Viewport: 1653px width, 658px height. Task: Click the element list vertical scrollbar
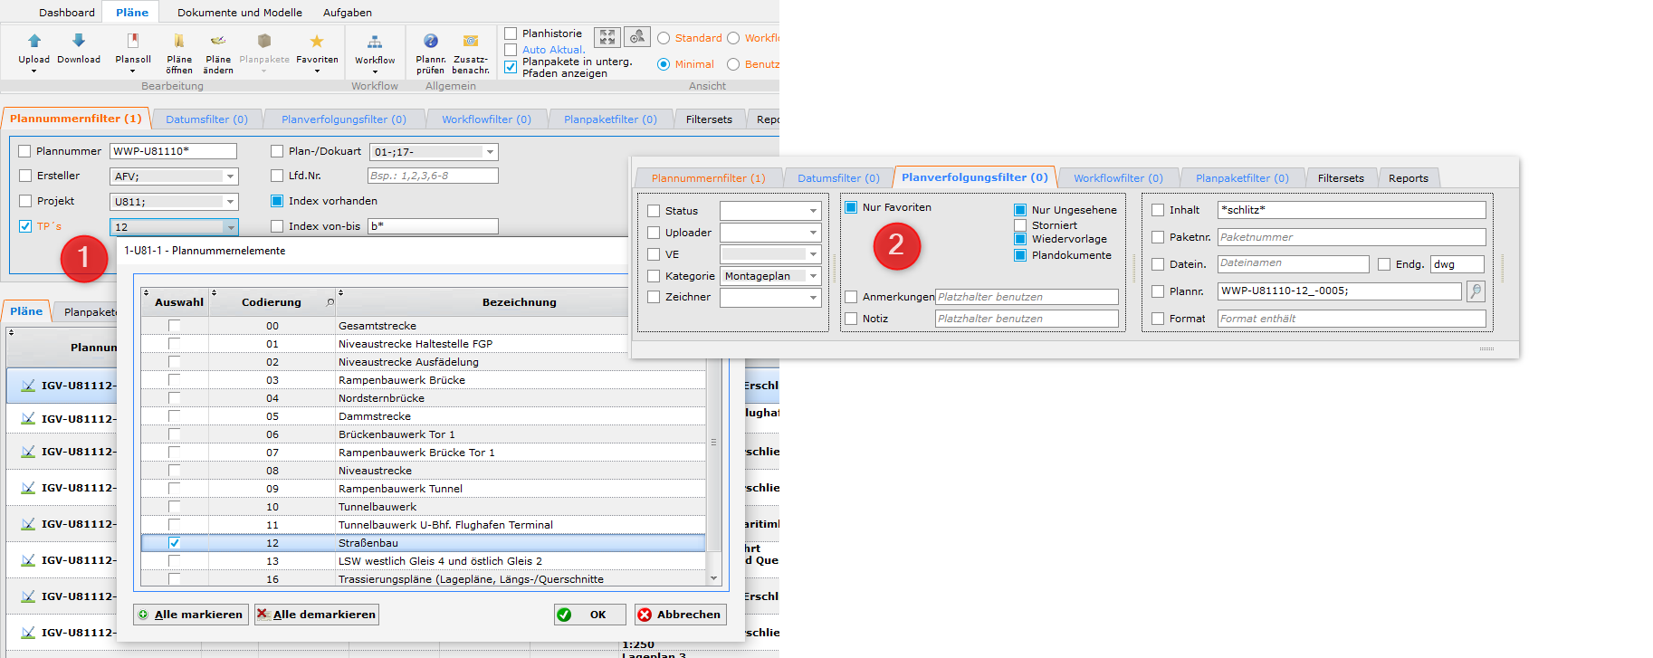pos(713,443)
